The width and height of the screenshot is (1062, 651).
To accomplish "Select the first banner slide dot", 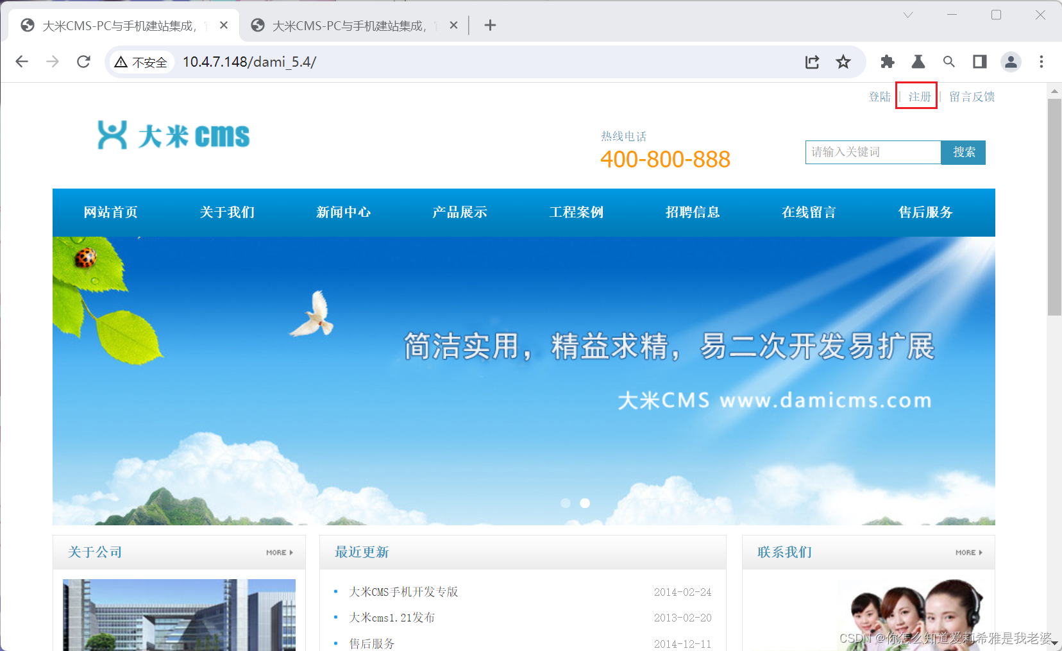I will 566,503.
